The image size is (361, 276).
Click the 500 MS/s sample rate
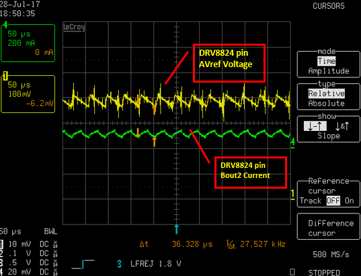(331, 255)
